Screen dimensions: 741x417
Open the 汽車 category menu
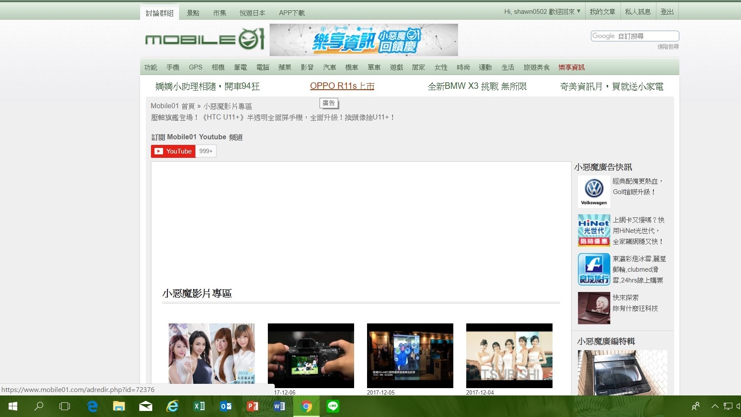(x=330, y=67)
